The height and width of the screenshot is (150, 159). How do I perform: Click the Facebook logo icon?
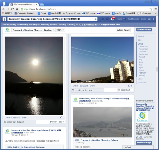(x=4, y=19)
